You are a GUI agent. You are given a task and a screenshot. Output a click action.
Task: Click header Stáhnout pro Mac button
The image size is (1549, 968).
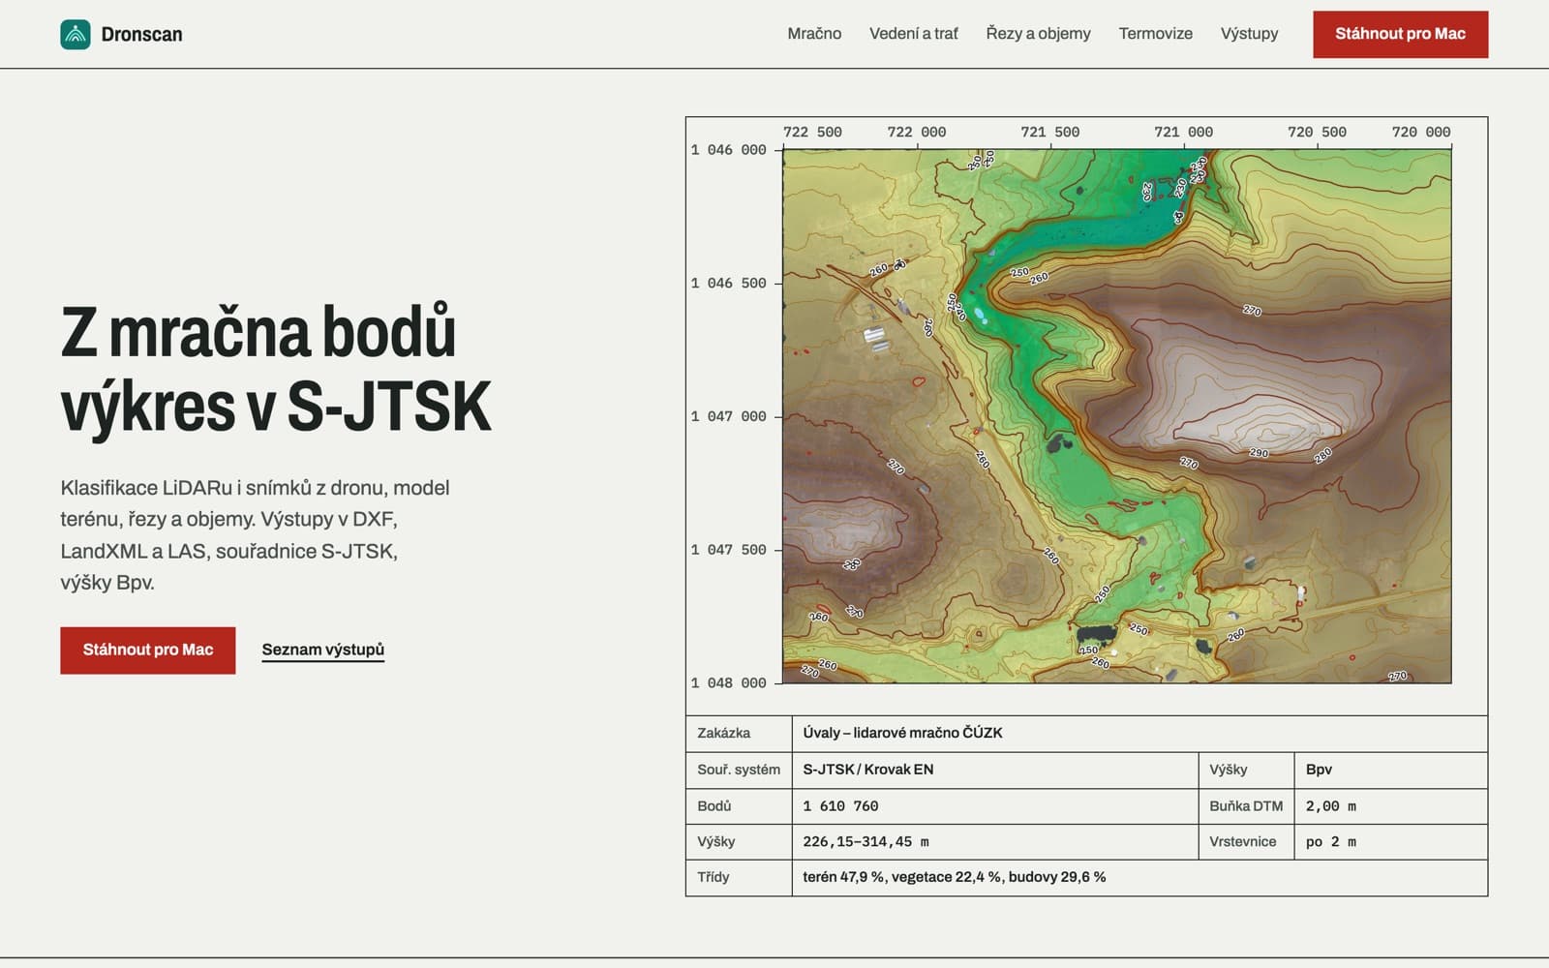point(1400,34)
